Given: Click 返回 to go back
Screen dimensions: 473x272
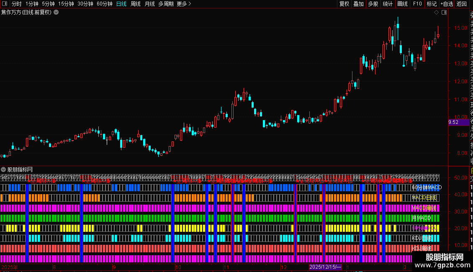Looking at the screenshot, I should point(462,4).
